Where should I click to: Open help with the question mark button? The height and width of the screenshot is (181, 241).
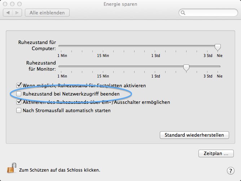pyautogui.click(x=231, y=171)
